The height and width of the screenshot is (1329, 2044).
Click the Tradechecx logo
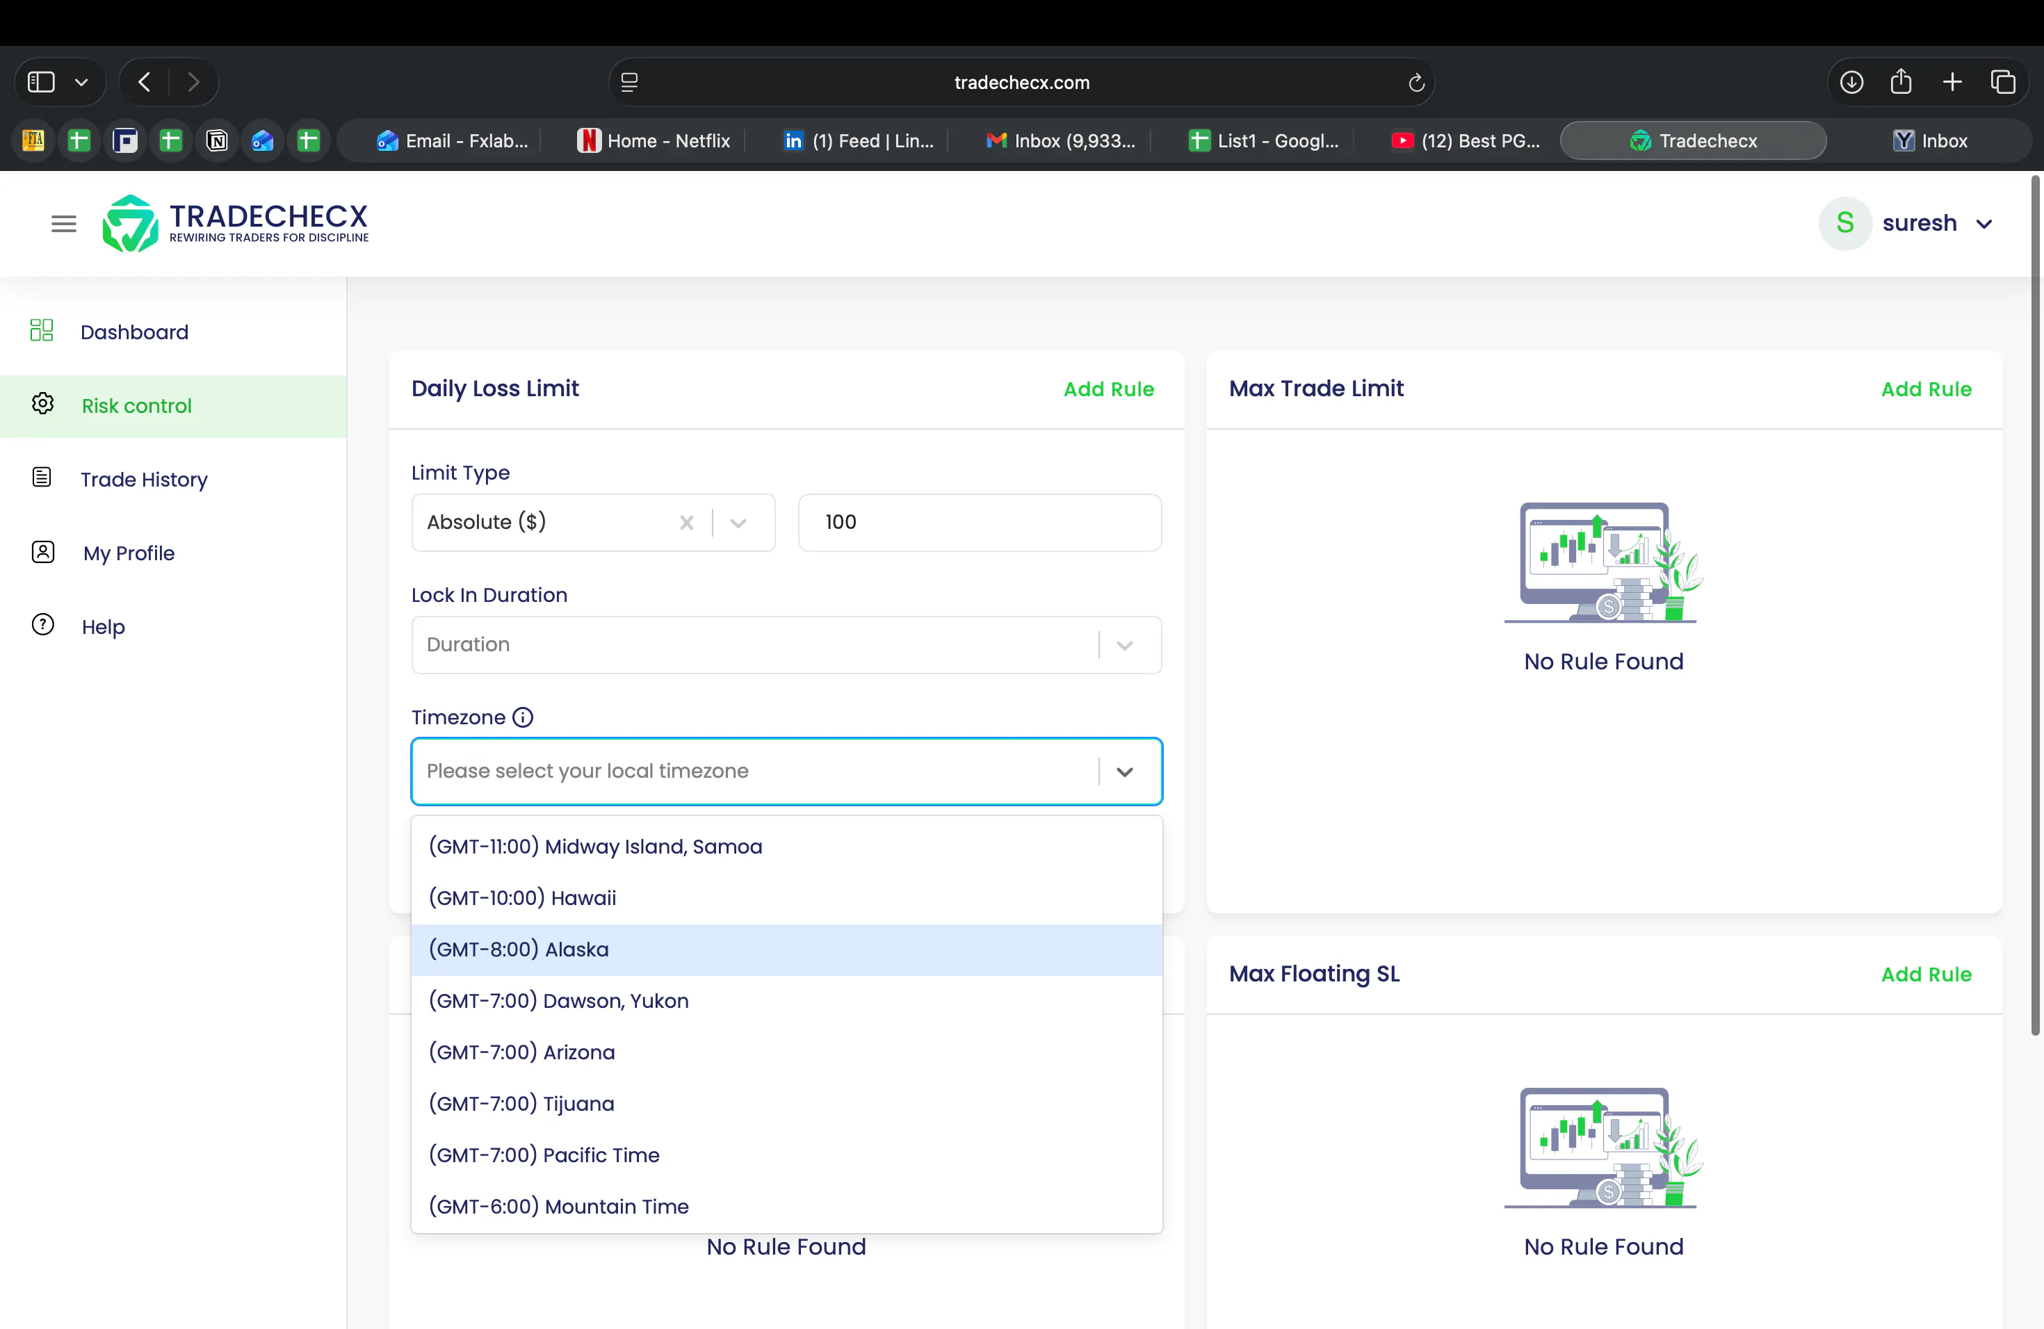[x=234, y=224]
